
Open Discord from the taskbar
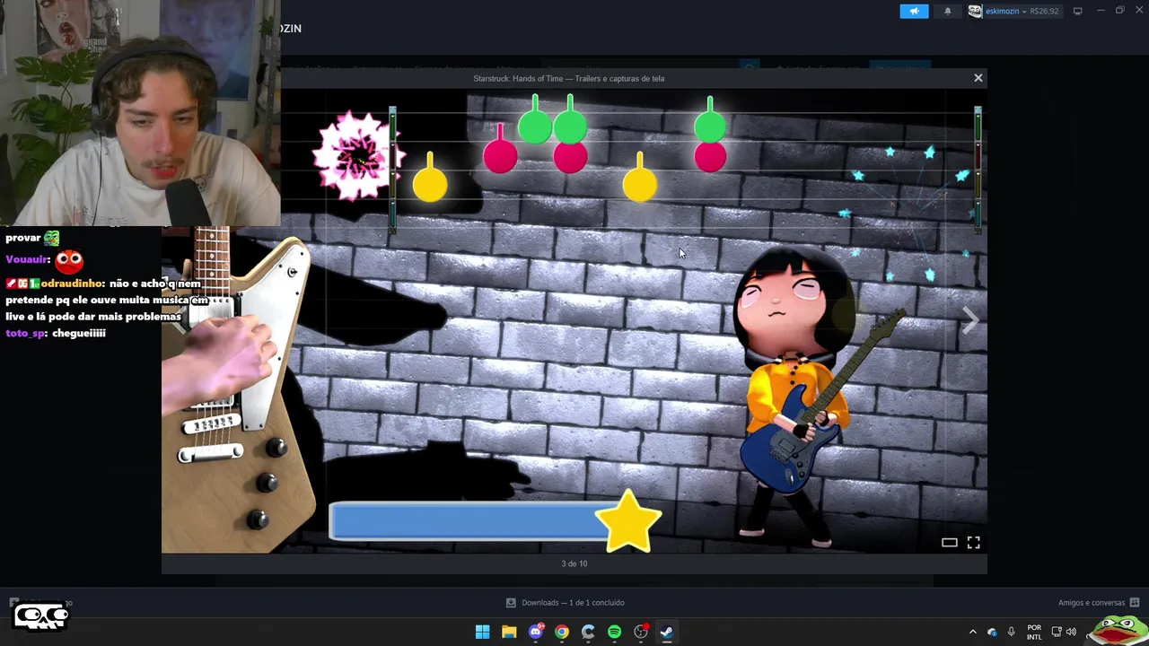(536, 632)
